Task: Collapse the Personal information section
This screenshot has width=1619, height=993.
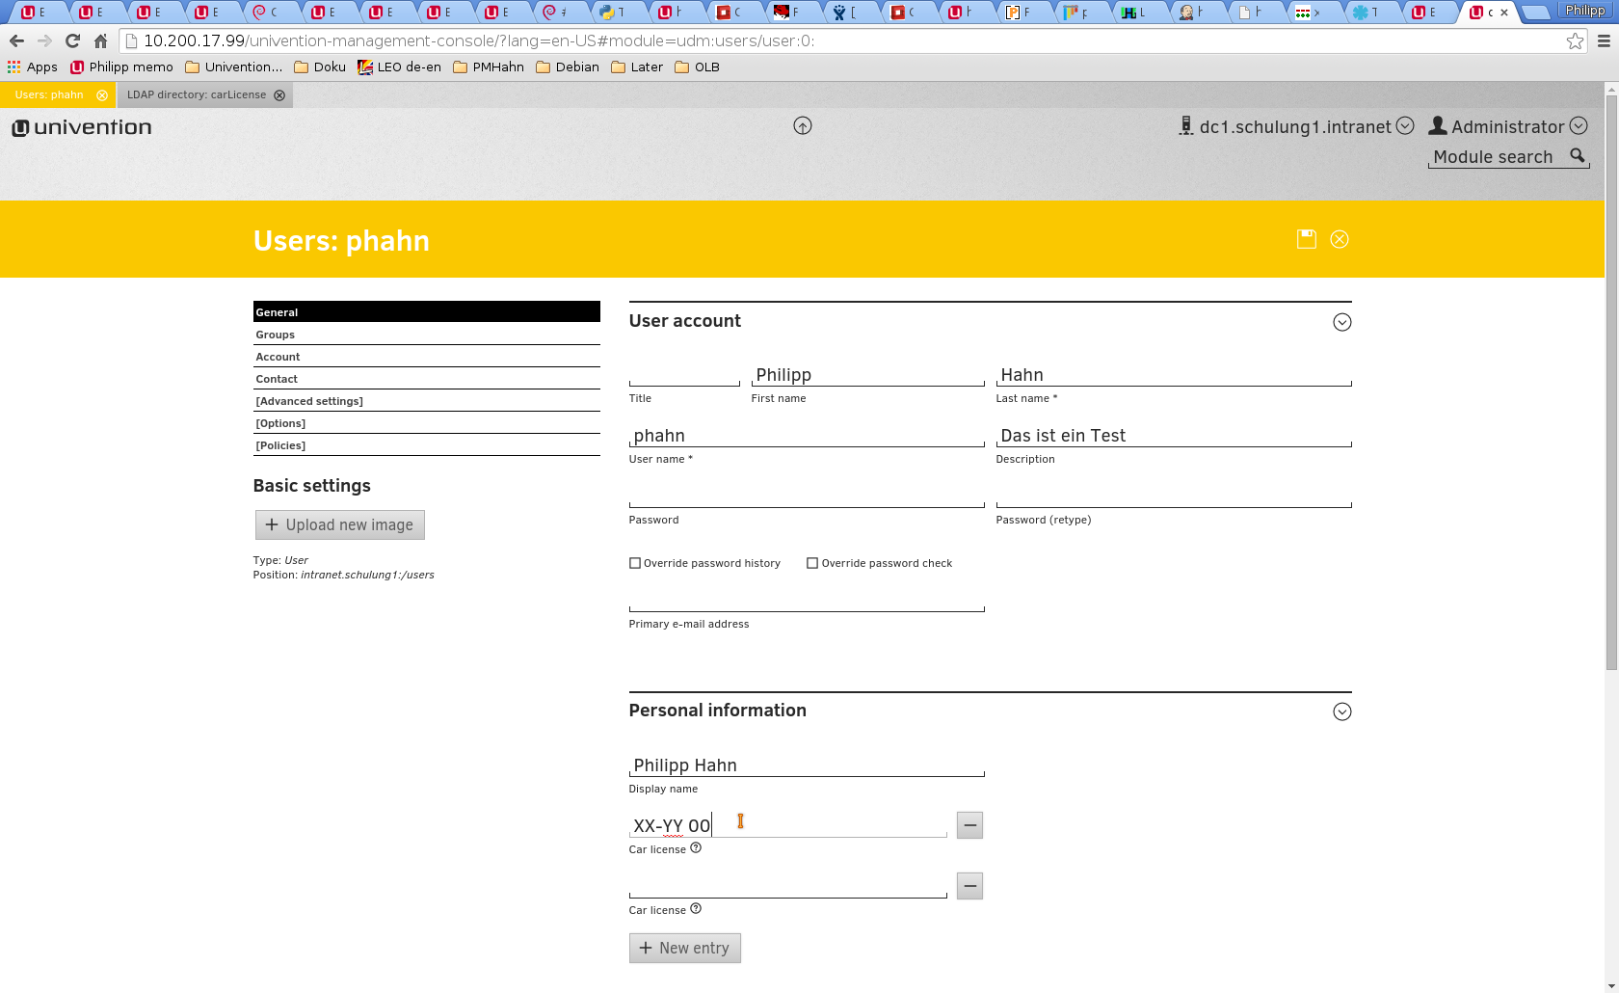Action: coord(1341,711)
